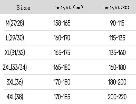The image size is (136, 104).
Task: Click the Size column header
Action: [23, 8]
